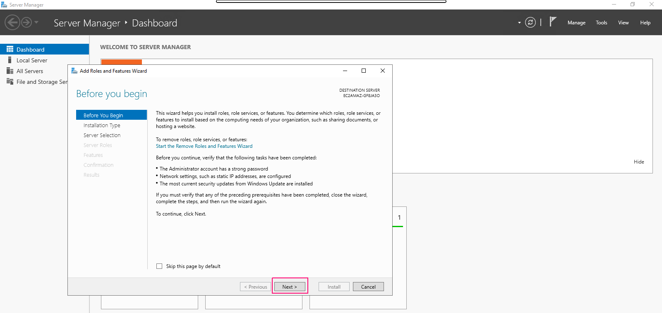The height and width of the screenshot is (313, 662).
Task: Select Local Server in the left pane
Action: tap(44, 60)
